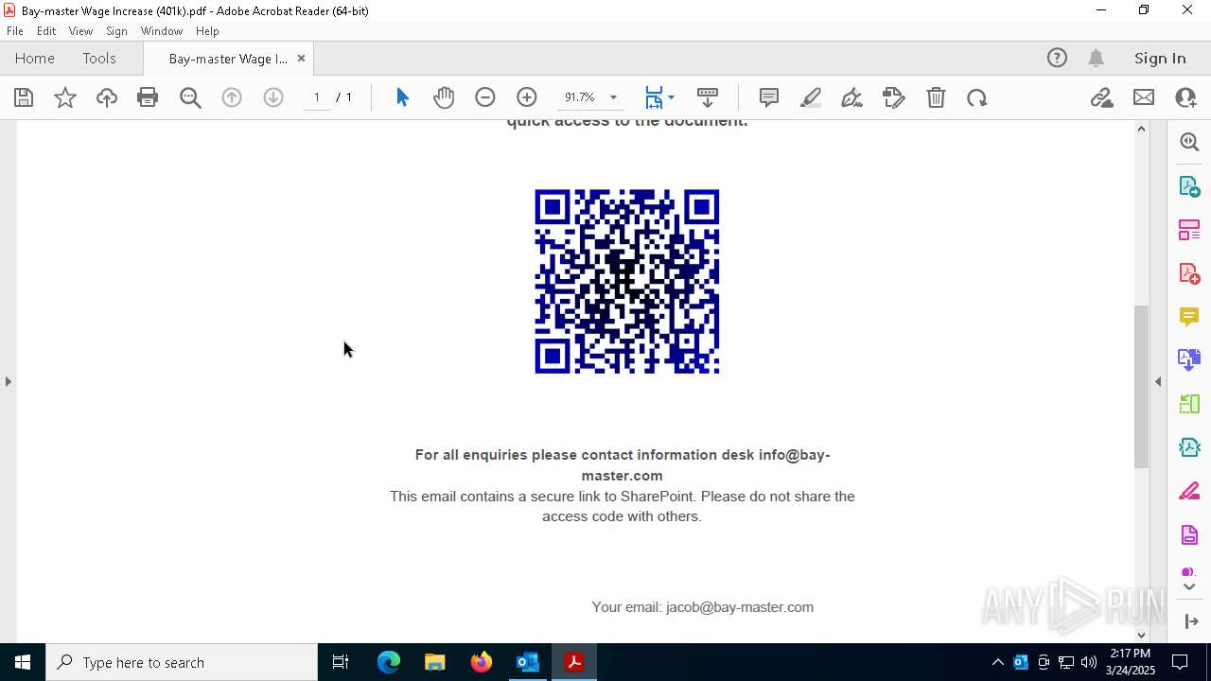Open File Explorer from taskbar
The height and width of the screenshot is (681, 1211).
(434, 662)
